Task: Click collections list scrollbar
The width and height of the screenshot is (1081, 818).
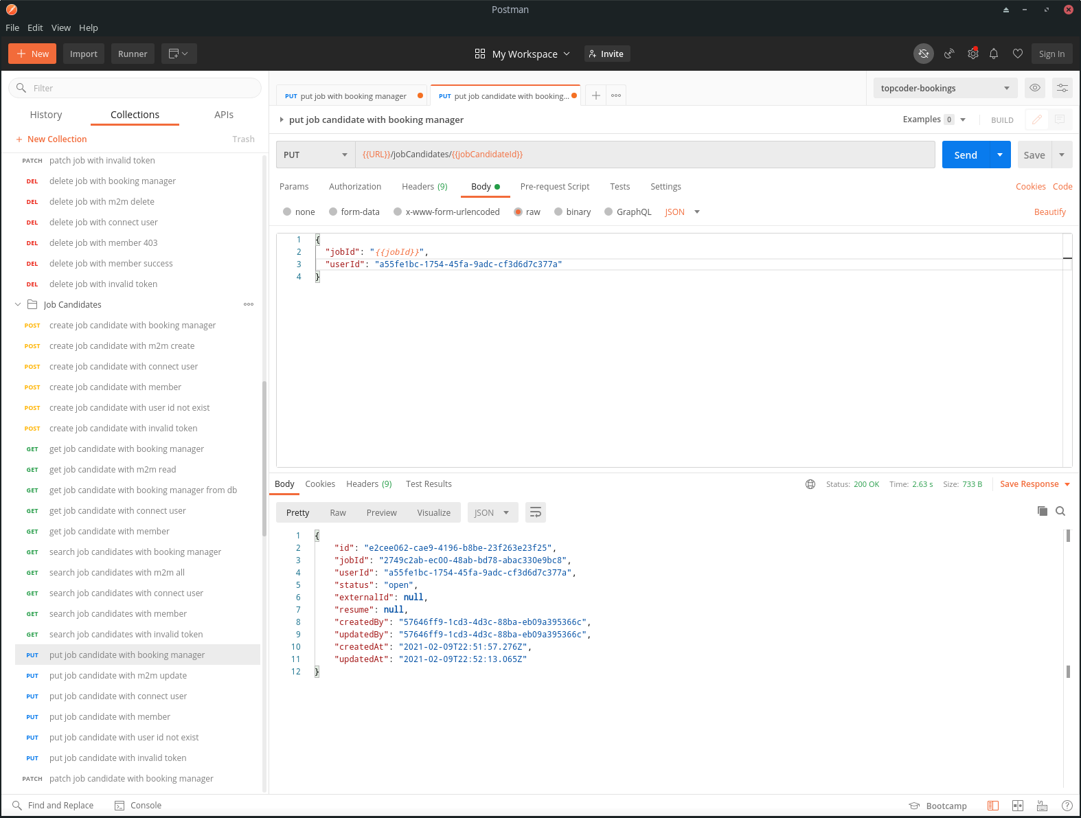Action: [264, 457]
